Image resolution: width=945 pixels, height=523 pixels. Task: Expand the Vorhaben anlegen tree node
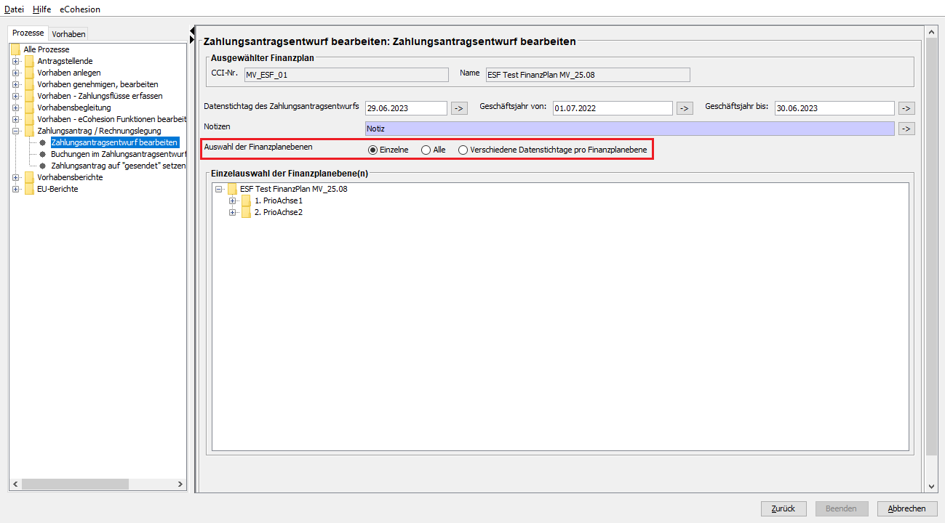point(16,73)
